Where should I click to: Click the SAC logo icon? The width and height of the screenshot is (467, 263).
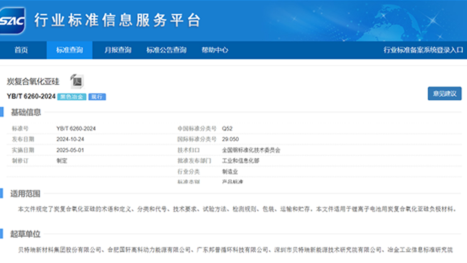pos(12,21)
